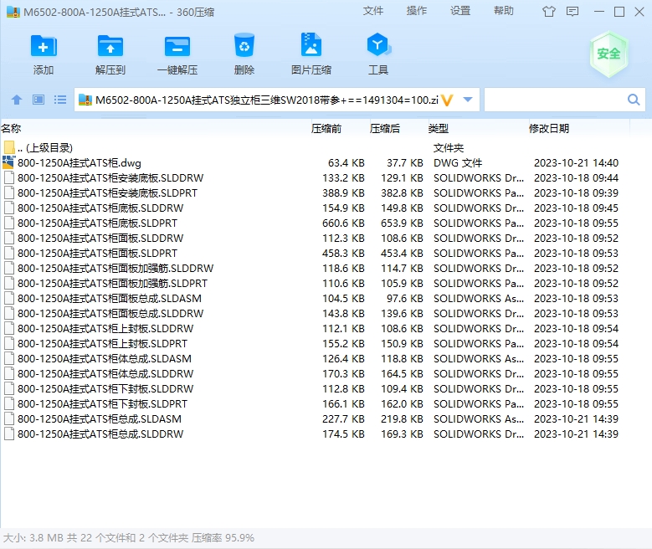Screen dimensions: 652x549
Task: Select 800-1250A挂式ATS柜面板.SLDPRT
Action: [97, 254]
